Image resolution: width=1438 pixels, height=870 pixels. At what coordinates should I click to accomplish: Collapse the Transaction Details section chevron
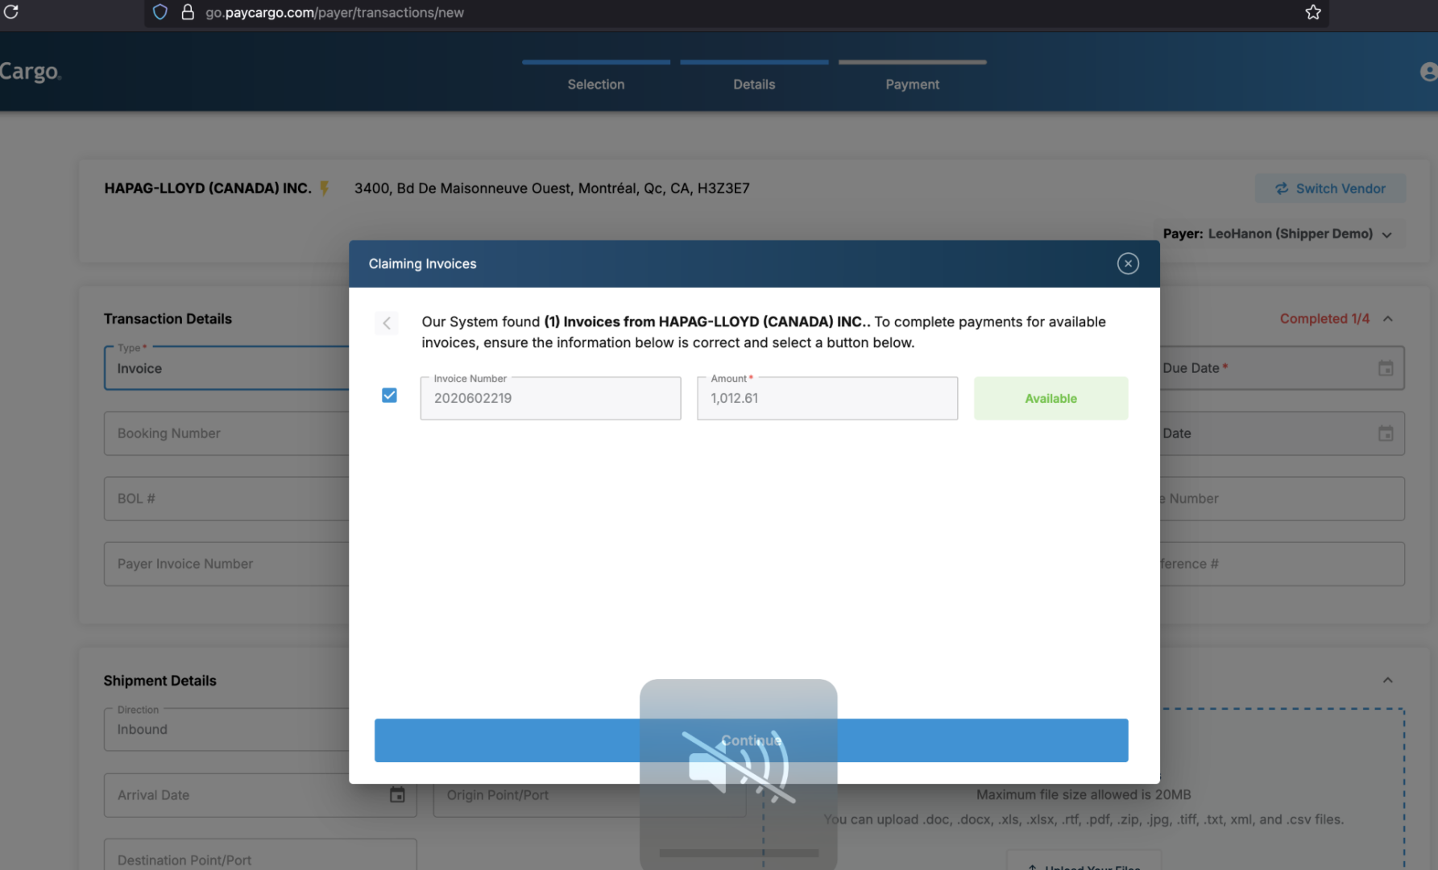pos(1387,319)
